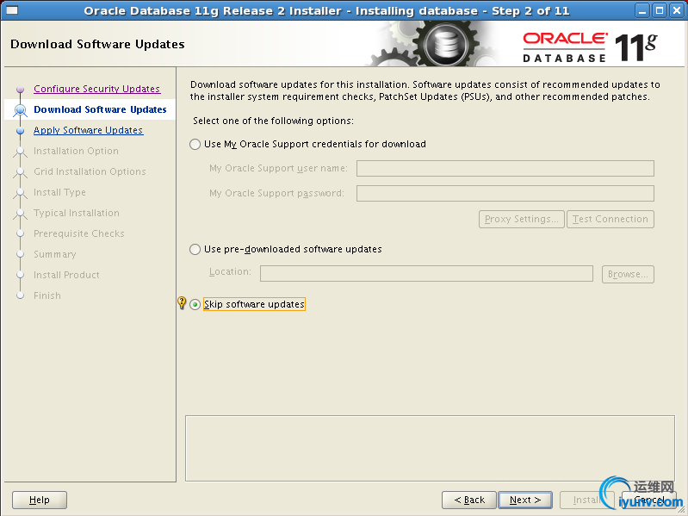Click the Configure Security Updates step bullet
Image resolution: width=688 pixels, height=516 pixels.
point(20,89)
